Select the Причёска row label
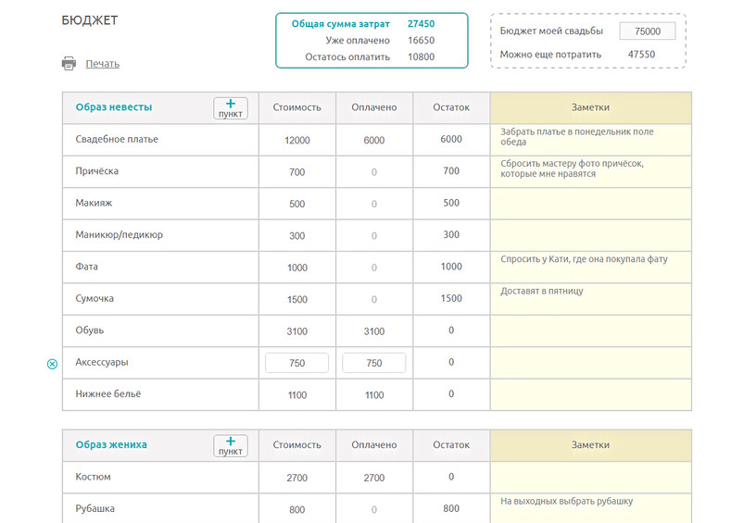Image resolution: width=756 pixels, height=523 pixels. (96, 171)
